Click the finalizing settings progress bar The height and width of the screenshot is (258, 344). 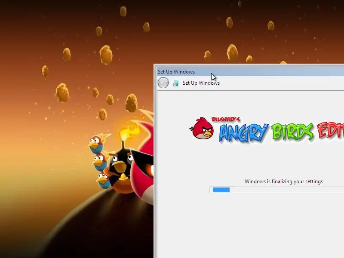coord(276,190)
